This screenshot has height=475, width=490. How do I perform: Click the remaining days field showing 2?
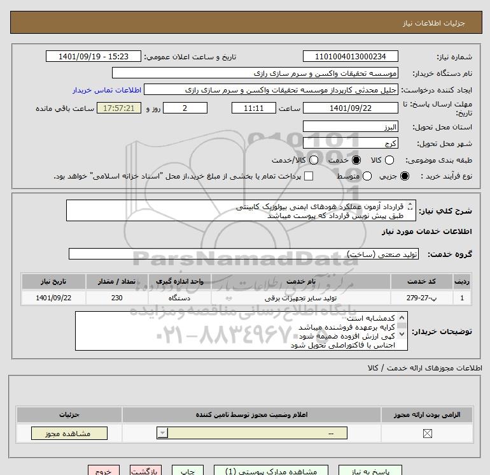click(x=185, y=108)
